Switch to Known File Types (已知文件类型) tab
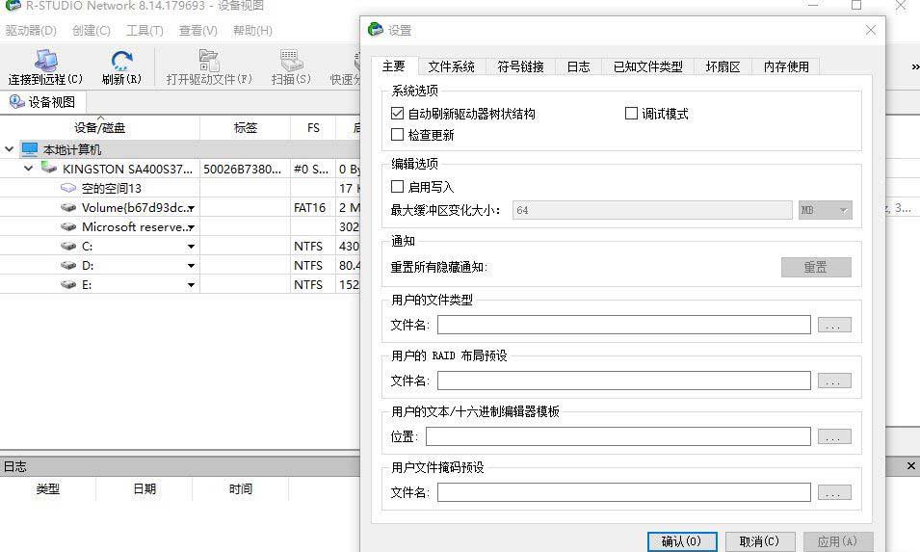This screenshot has height=552, width=920. tap(647, 66)
